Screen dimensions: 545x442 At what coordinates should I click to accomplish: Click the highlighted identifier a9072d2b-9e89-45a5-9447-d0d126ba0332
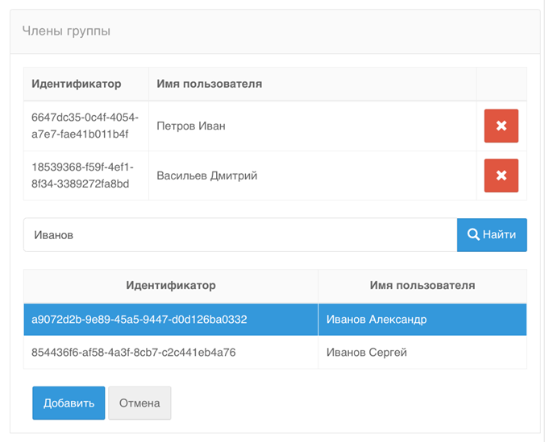[134, 320]
